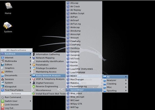155x110 pixels.
Task: Click the Run Command gear icon
Action: (x=3, y=97)
